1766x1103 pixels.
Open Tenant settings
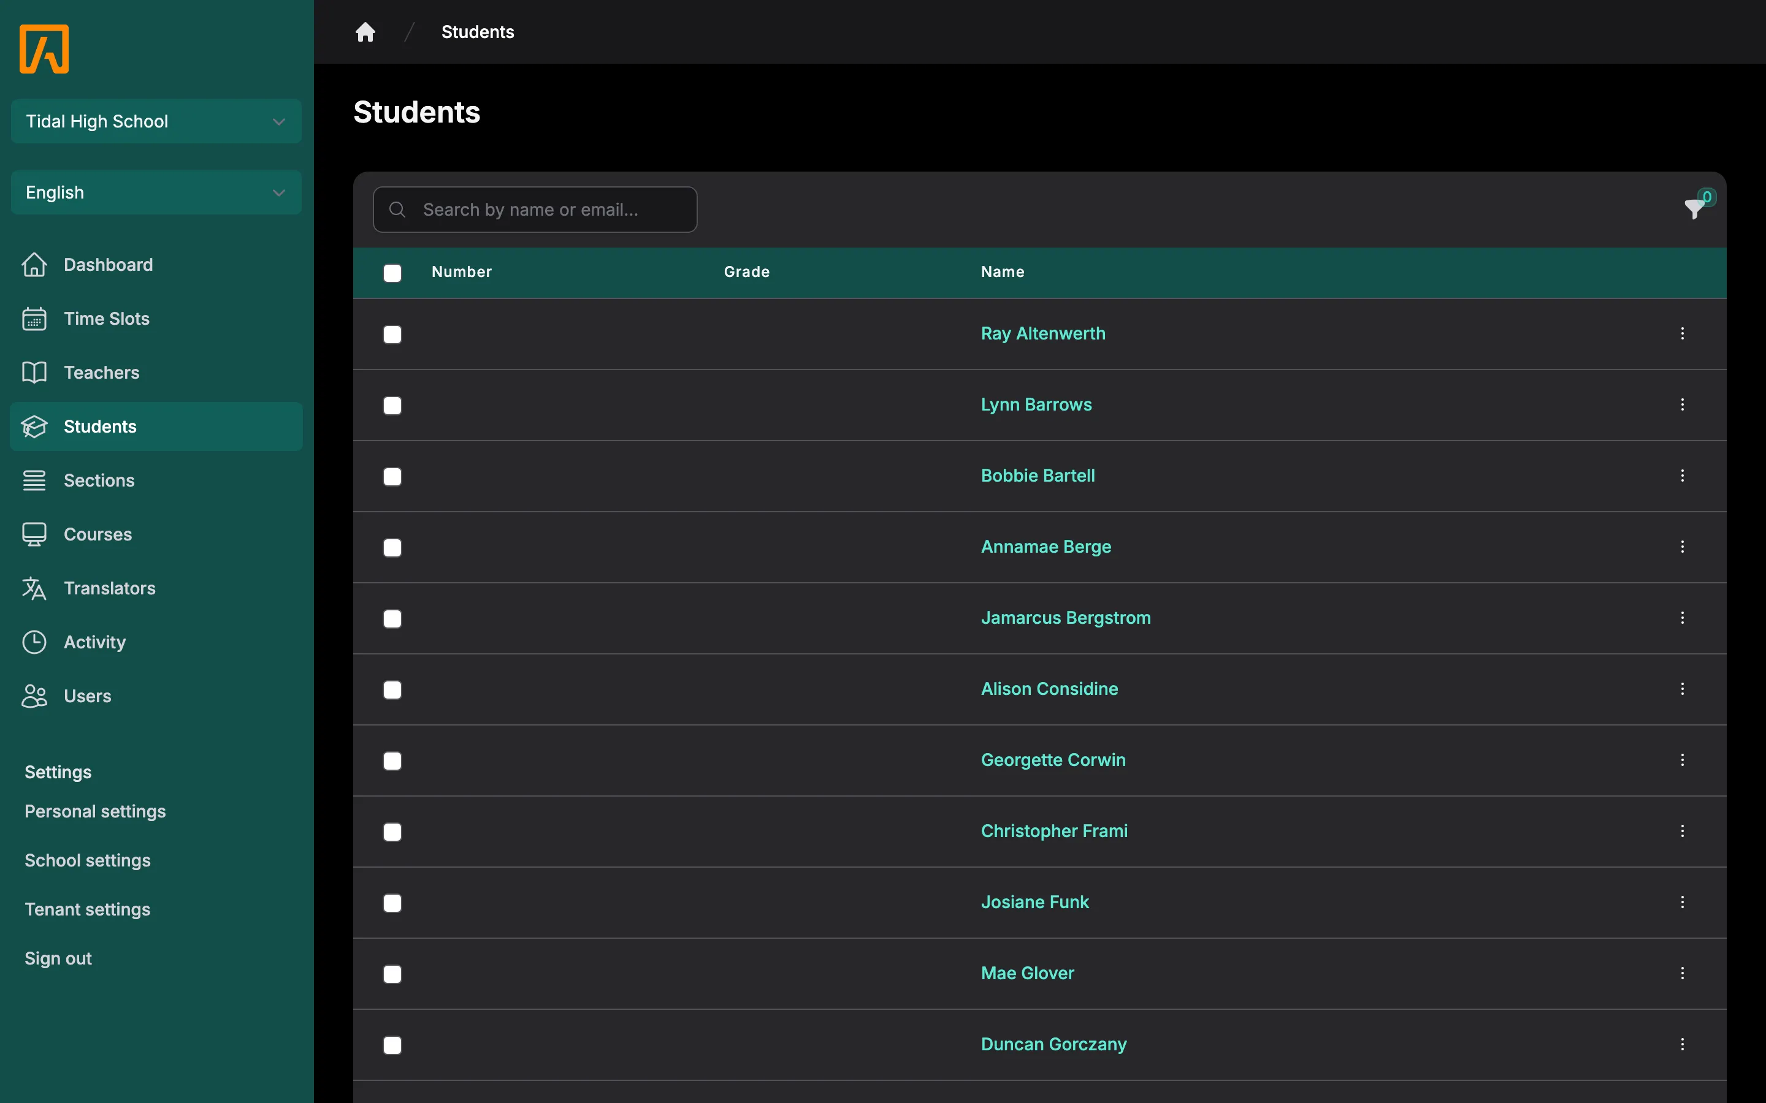click(88, 909)
